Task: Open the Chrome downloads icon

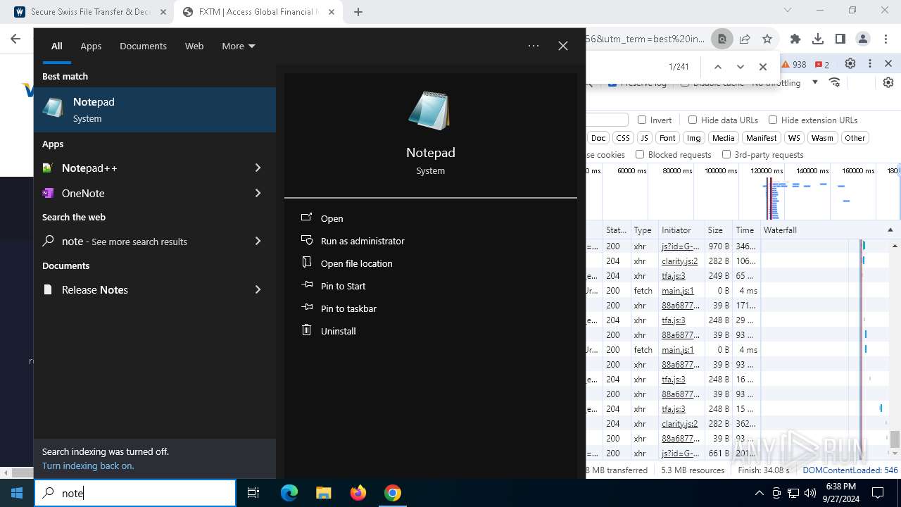Action: 818,39
